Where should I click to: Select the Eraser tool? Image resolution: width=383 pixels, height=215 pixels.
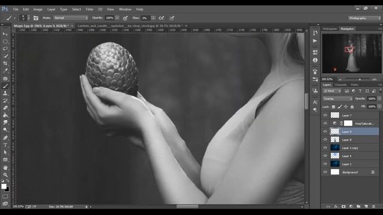pos(5,107)
